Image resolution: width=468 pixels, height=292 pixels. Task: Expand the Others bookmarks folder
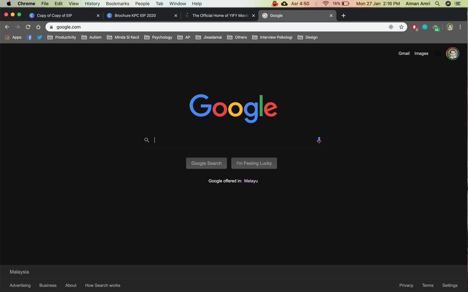tap(237, 37)
